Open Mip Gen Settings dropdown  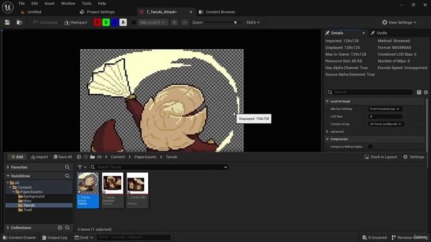385,109
